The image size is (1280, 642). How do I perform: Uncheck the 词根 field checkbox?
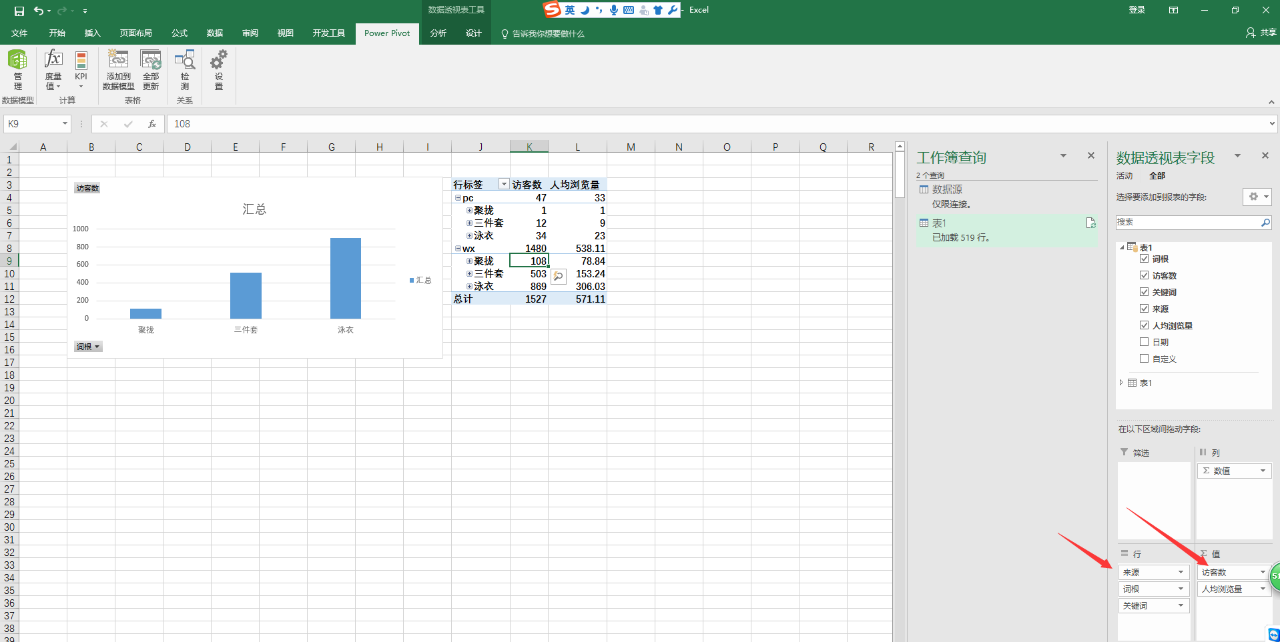click(1144, 259)
